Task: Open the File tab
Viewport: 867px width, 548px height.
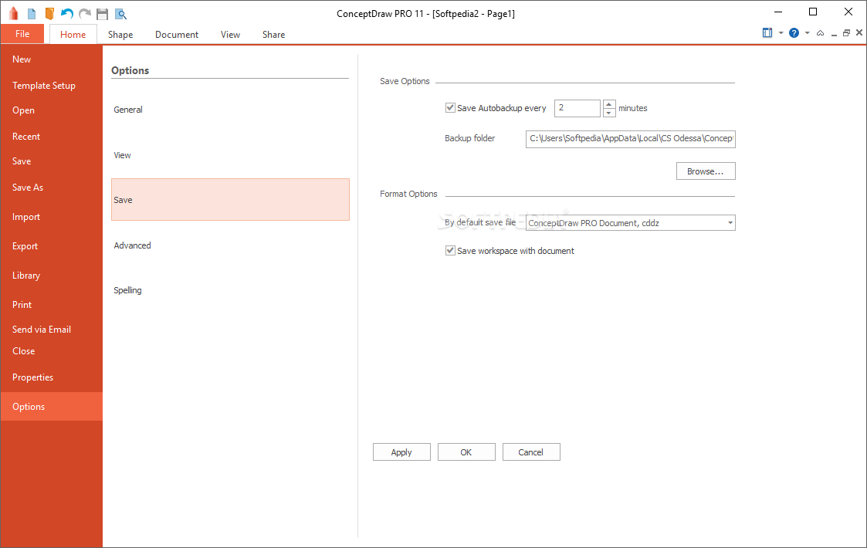Action: pyautogui.click(x=22, y=34)
